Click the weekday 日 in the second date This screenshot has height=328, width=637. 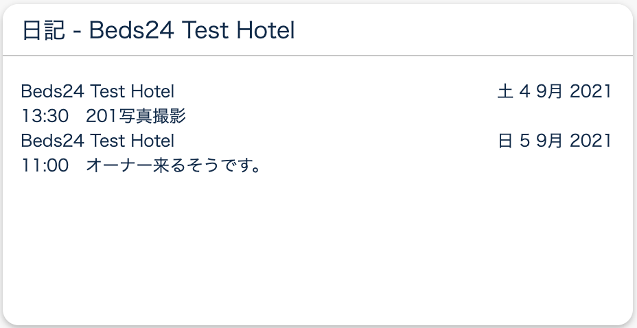(505, 141)
